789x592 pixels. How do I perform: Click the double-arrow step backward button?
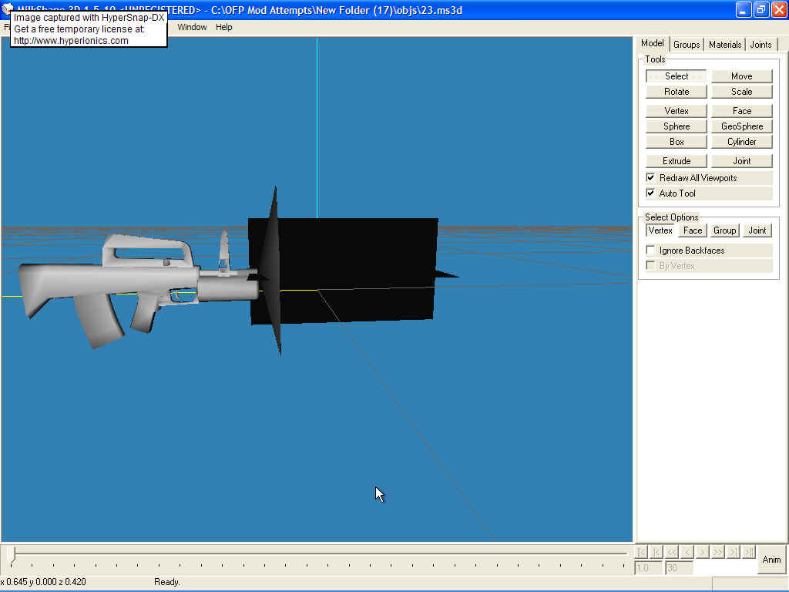[x=671, y=552]
